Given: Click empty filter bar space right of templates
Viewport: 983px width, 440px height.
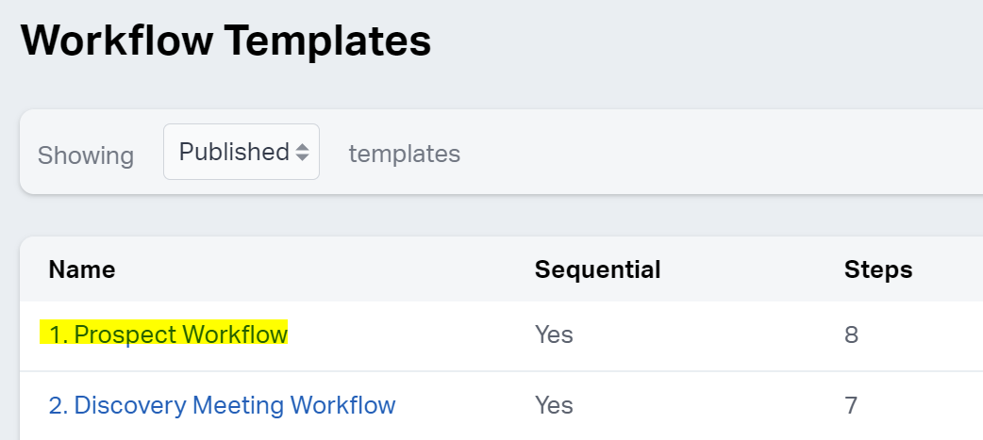Looking at the screenshot, I should pyautogui.click(x=717, y=153).
